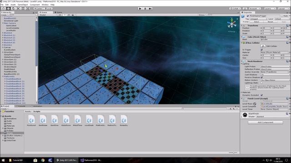Open Transform component help icon
This screenshot has width=291, height=163.
coord(287,25)
